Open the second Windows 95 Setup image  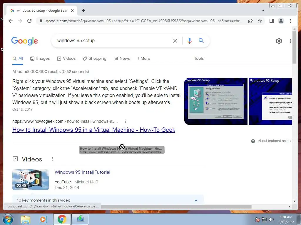click(270, 101)
